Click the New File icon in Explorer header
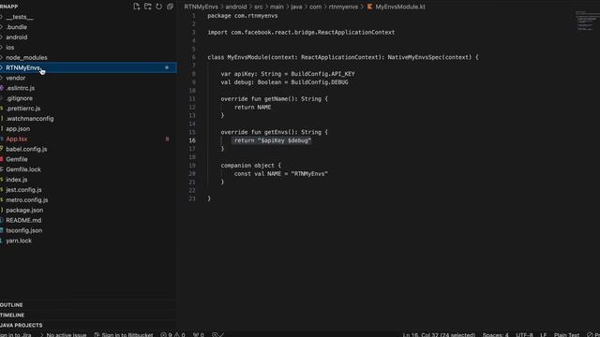The image size is (600, 337). point(137,7)
